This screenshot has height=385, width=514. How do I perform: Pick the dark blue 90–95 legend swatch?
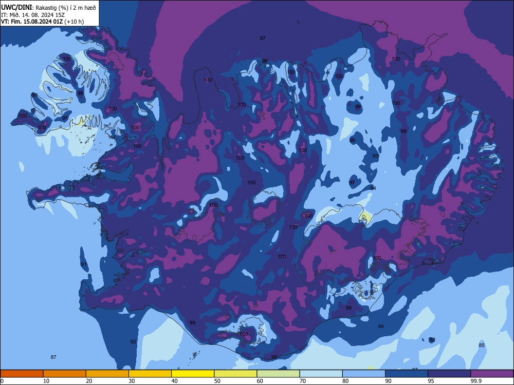407,374
